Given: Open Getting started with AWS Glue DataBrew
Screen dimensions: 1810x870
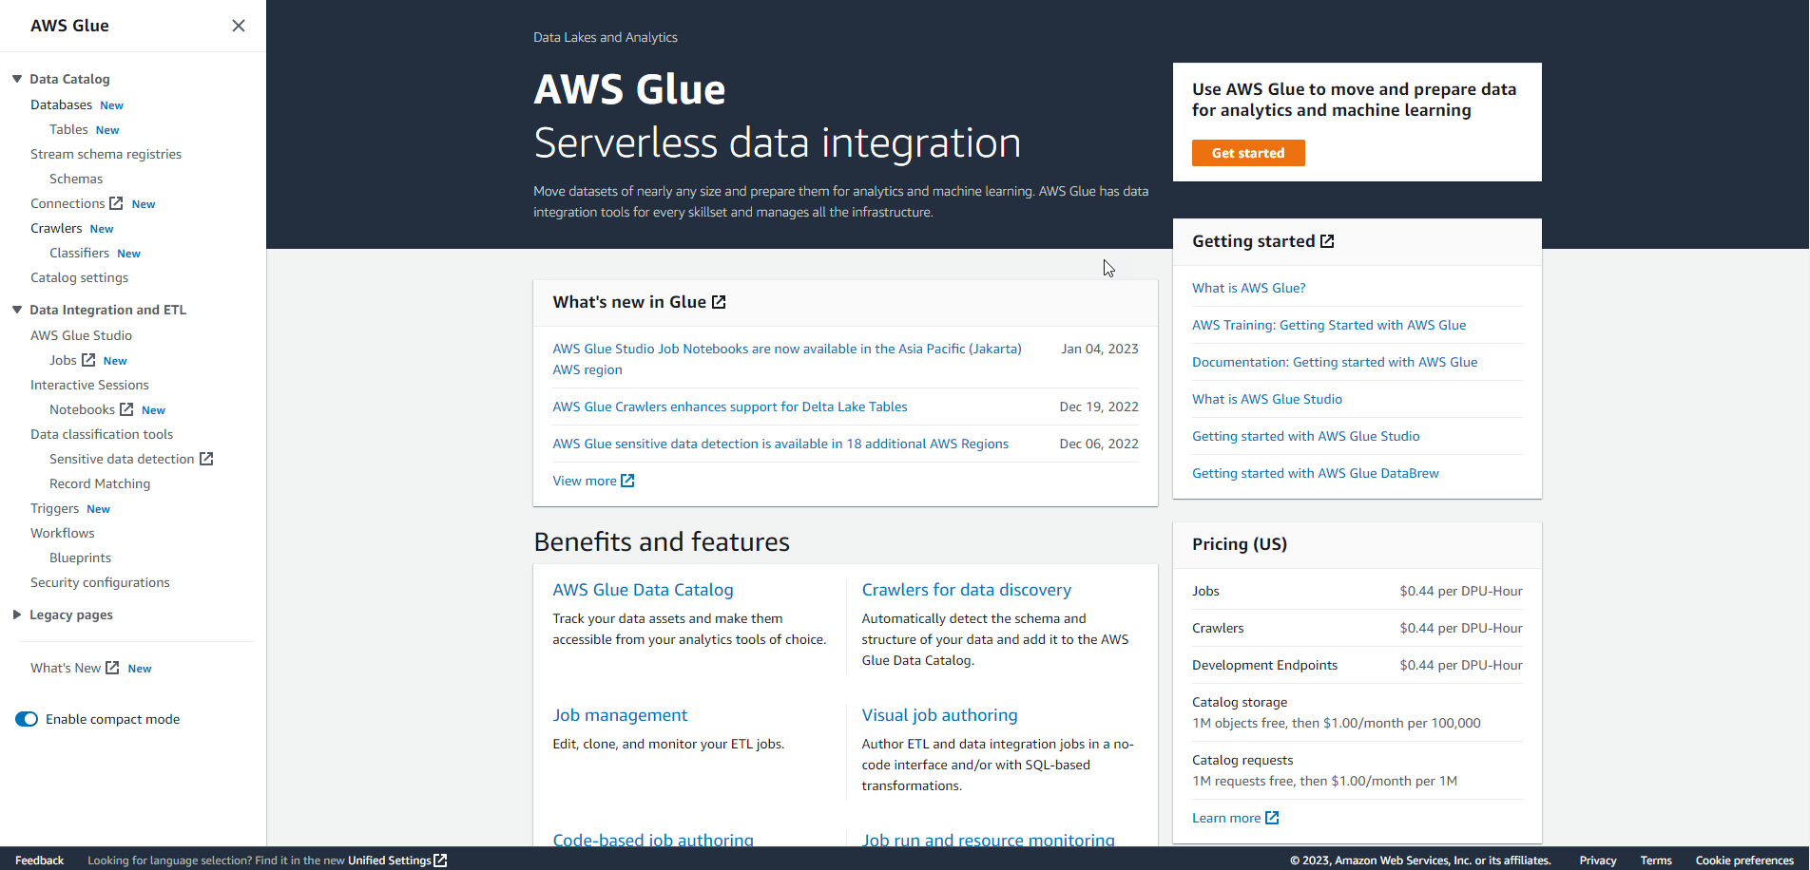Looking at the screenshot, I should click(x=1316, y=473).
